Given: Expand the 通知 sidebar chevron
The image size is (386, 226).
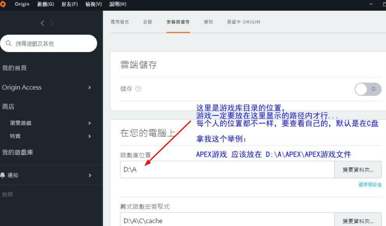Looking at the screenshot, I should tap(90, 176).
